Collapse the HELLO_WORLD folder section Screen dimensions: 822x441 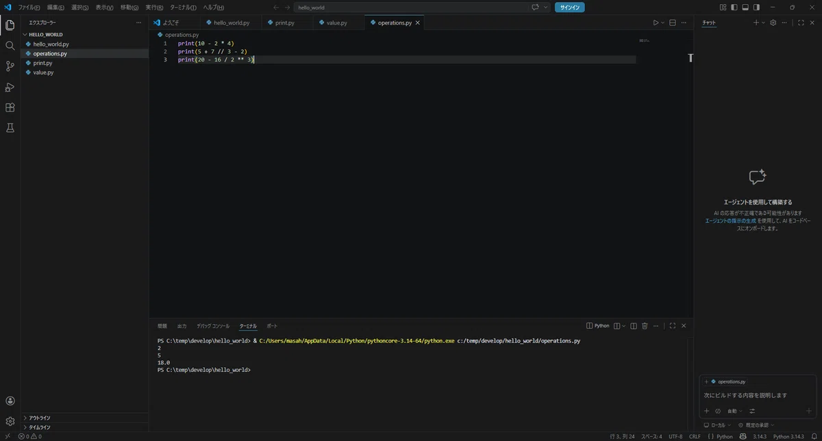click(85, 34)
